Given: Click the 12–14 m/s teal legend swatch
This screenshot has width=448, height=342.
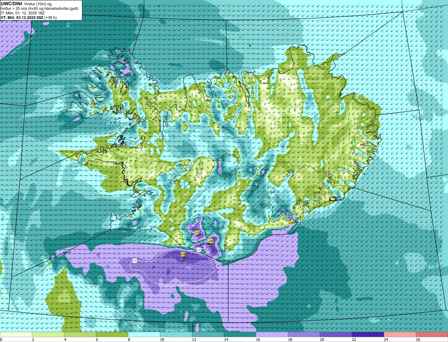Looking at the screenshot, I should point(208,334).
